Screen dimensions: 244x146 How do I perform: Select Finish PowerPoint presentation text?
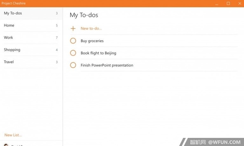107,65
